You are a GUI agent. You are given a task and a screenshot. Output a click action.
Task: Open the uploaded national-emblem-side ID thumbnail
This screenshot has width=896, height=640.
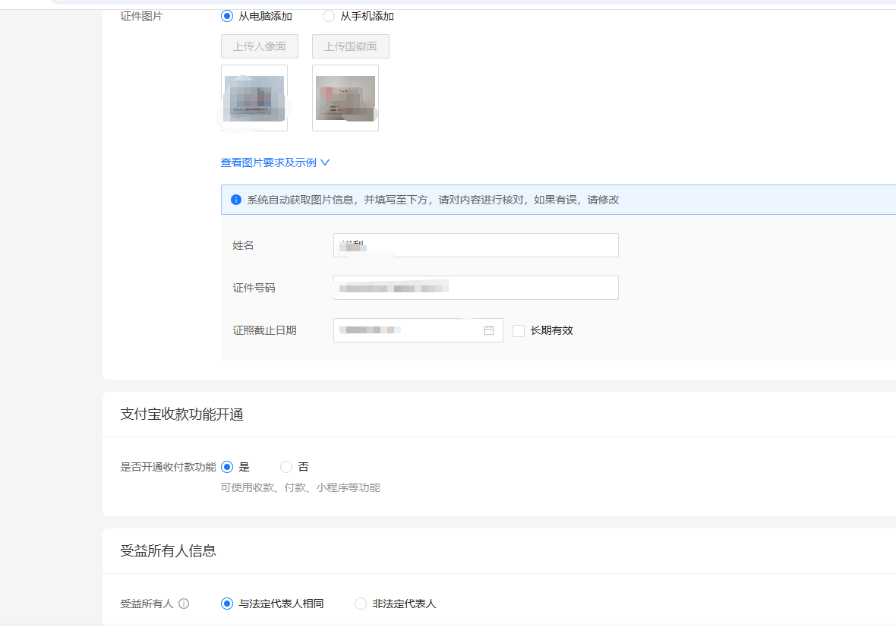pyautogui.click(x=345, y=98)
